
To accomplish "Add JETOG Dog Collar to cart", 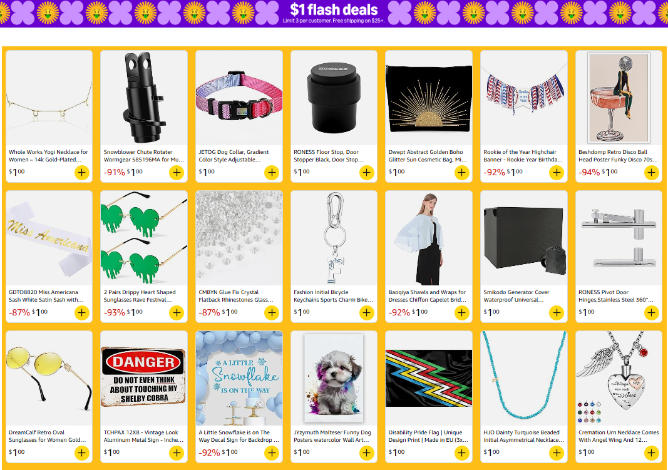I will coord(272,173).
